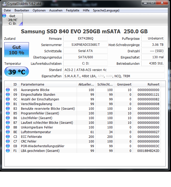171x187 pixels.
Task: Open the Festplatte menu
Action: [73, 10]
